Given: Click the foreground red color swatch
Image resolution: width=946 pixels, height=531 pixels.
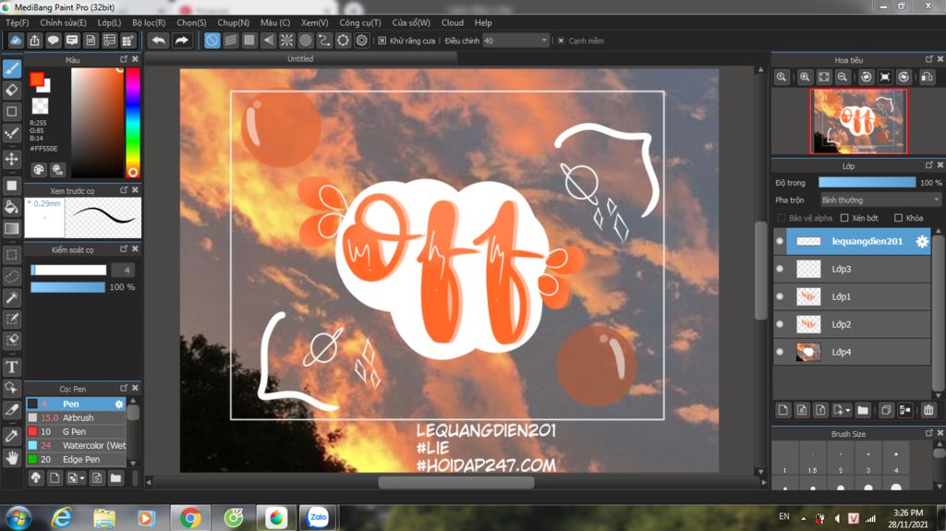Looking at the screenshot, I should (x=37, y=79).
